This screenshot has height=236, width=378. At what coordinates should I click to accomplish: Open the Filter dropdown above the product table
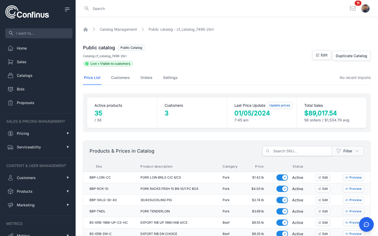(x=348, y=151)
